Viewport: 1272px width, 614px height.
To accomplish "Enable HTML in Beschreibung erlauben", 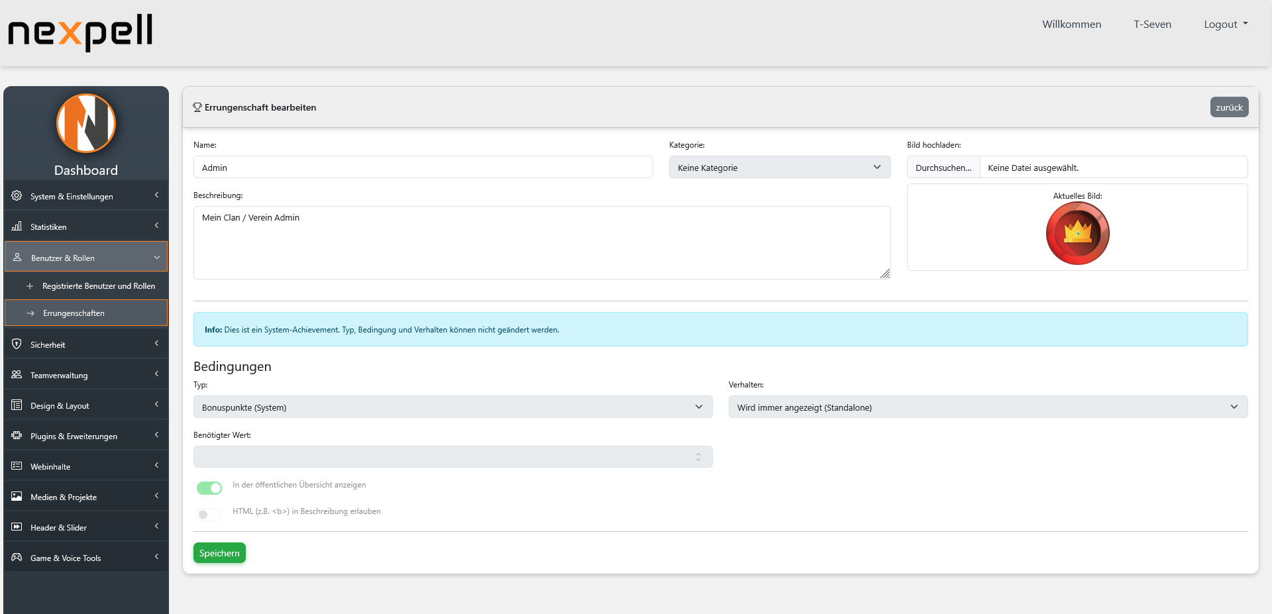I will point(209,514).
